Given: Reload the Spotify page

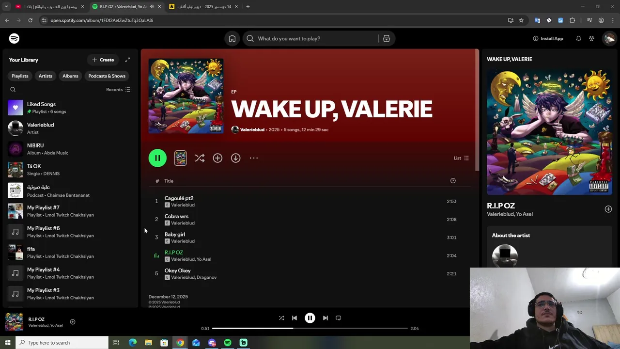Looking at the screenshot, I should [30, 20].
